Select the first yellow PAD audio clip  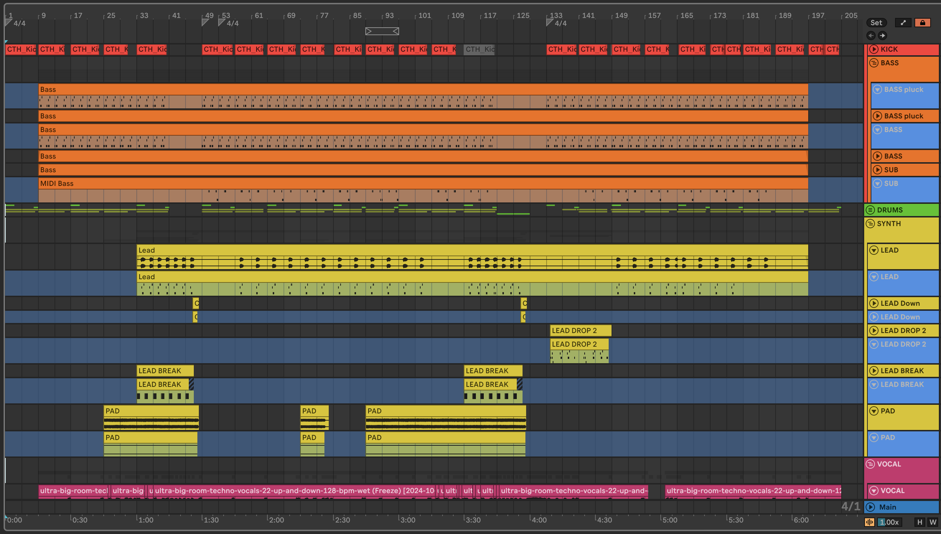pyautogui.click(x=151, y=417)
